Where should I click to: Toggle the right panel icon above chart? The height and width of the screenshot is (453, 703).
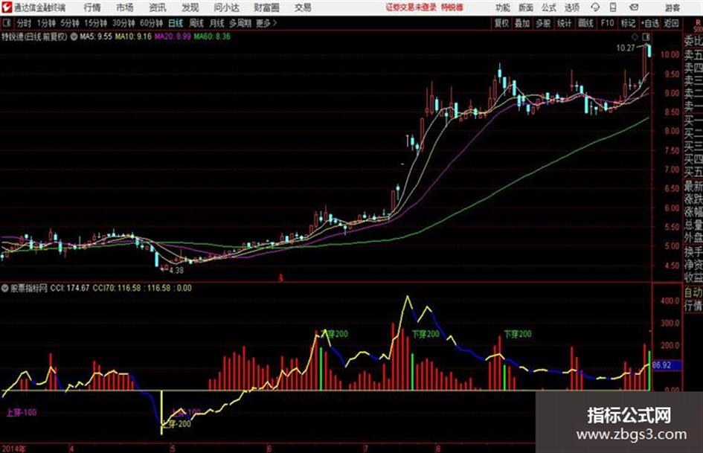pyautogui.click(x=646, y=36)
